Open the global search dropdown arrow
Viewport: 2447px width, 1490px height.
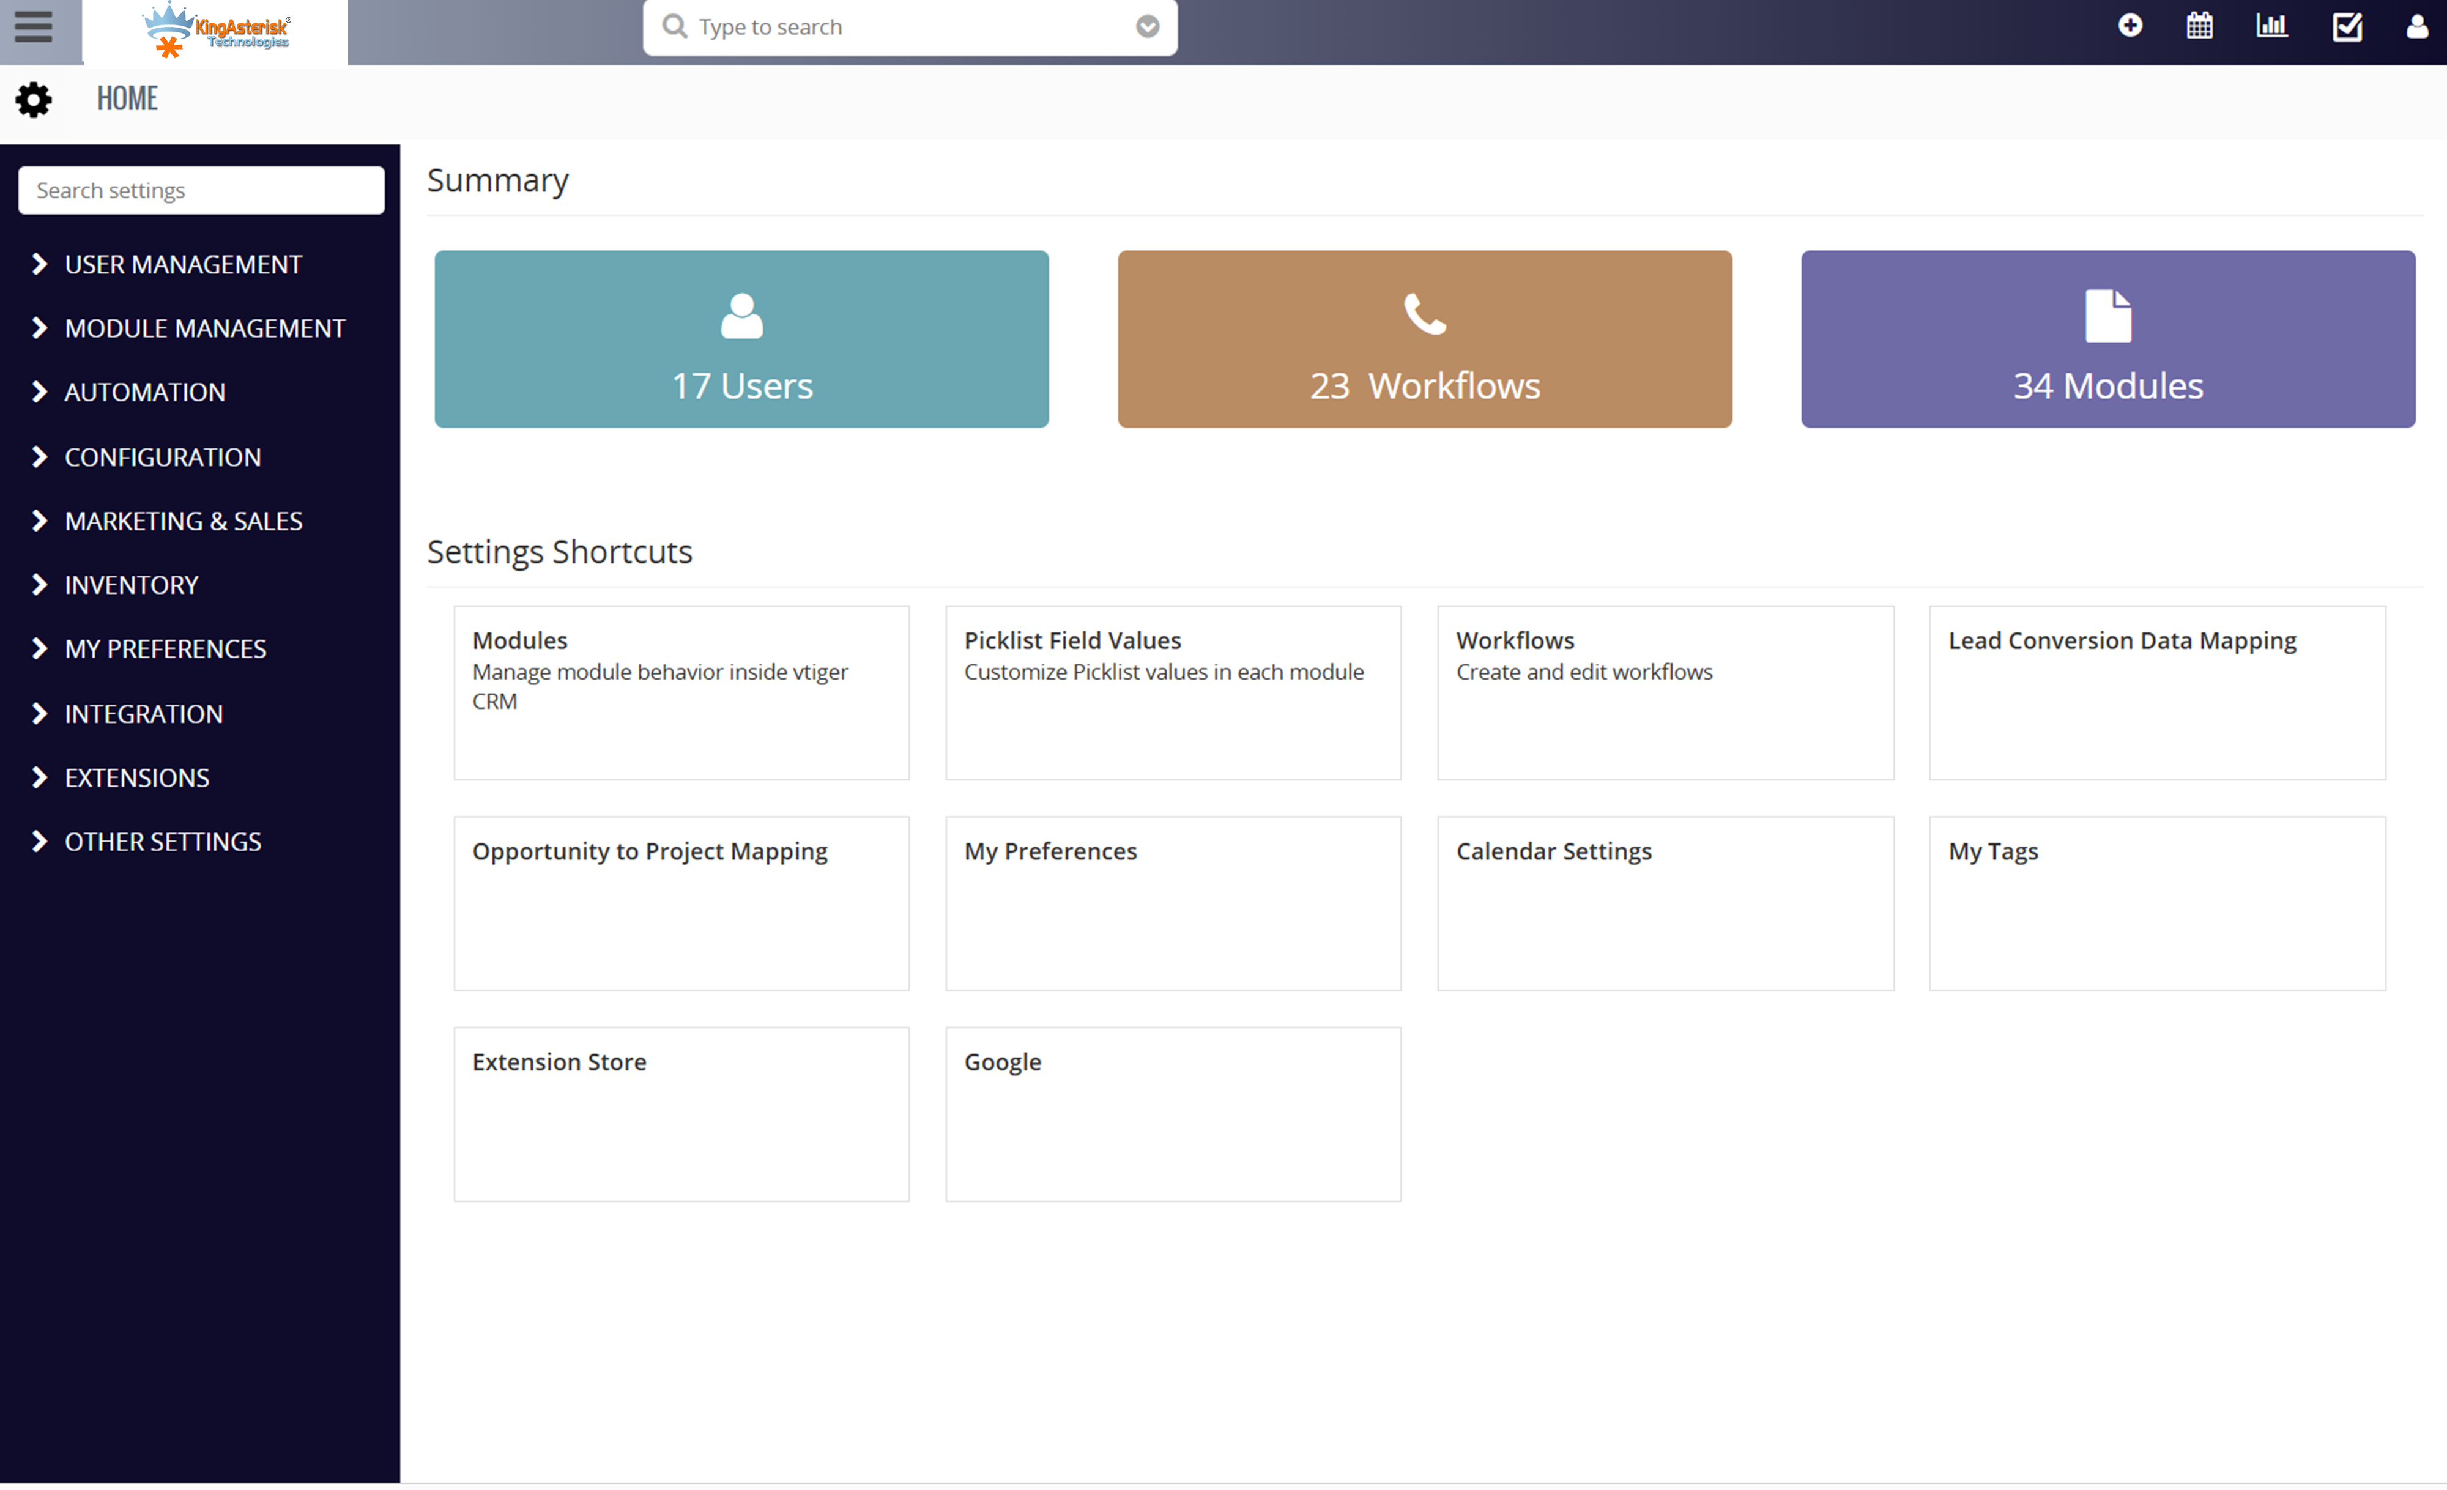pos(1147,27)
